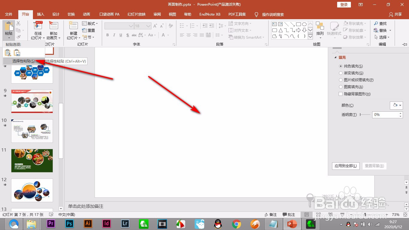Click the 查找 find magnifier button

tap(380, 23)
